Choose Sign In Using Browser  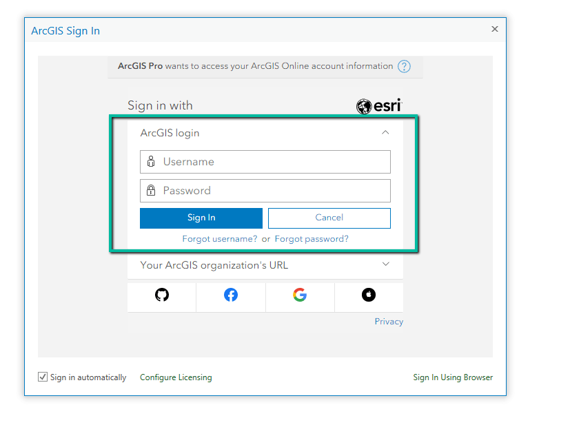tap(453, 377)
